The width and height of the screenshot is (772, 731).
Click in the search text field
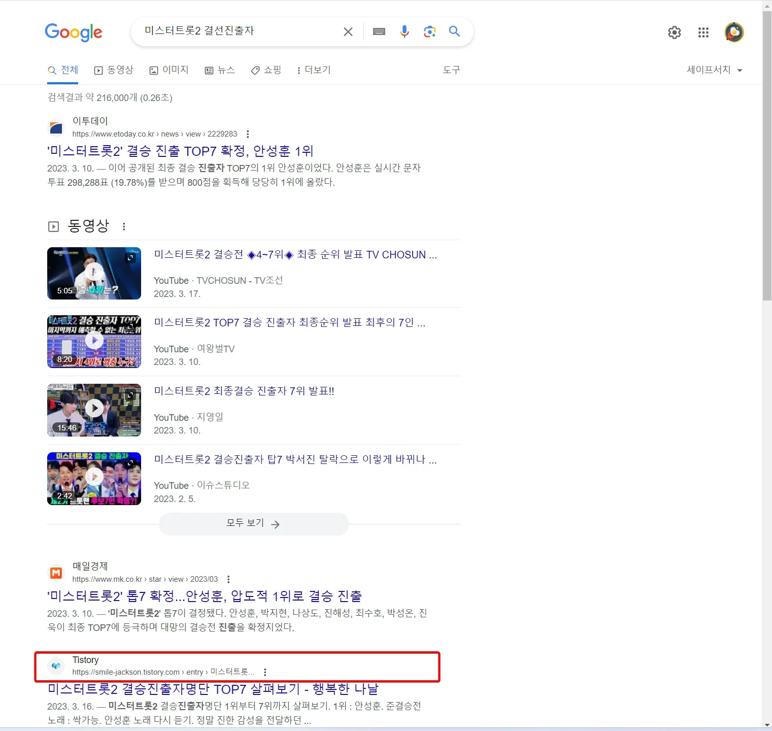pyautogui.click(x=239, y=31)
